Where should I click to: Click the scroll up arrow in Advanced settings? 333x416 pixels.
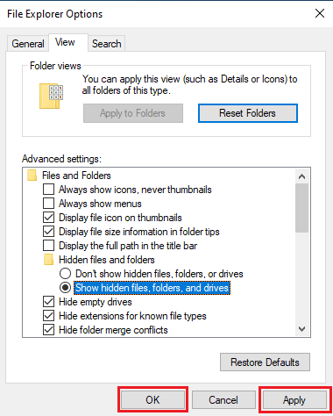302,176
